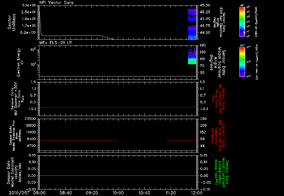Click the green velocity line in bottom panel
Image resolution: width=284 pixels, height=196 pixels.
point(118,176)
